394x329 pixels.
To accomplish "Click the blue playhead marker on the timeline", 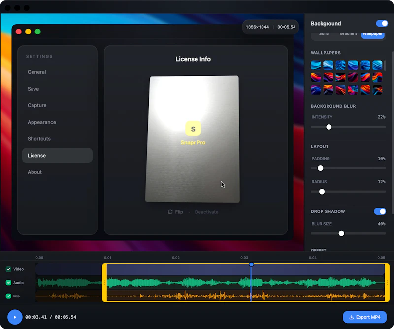I will pos(251,264).
